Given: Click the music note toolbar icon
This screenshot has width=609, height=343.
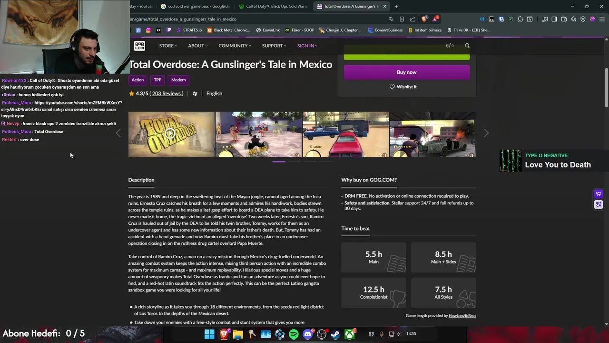Looking at the screenshot, I should coord(545,19).
